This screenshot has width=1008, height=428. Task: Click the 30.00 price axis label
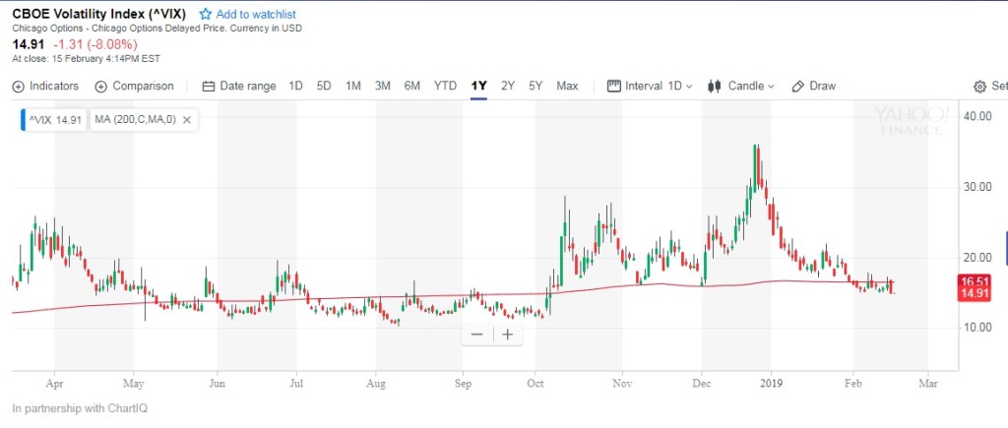tap(976, 187)
